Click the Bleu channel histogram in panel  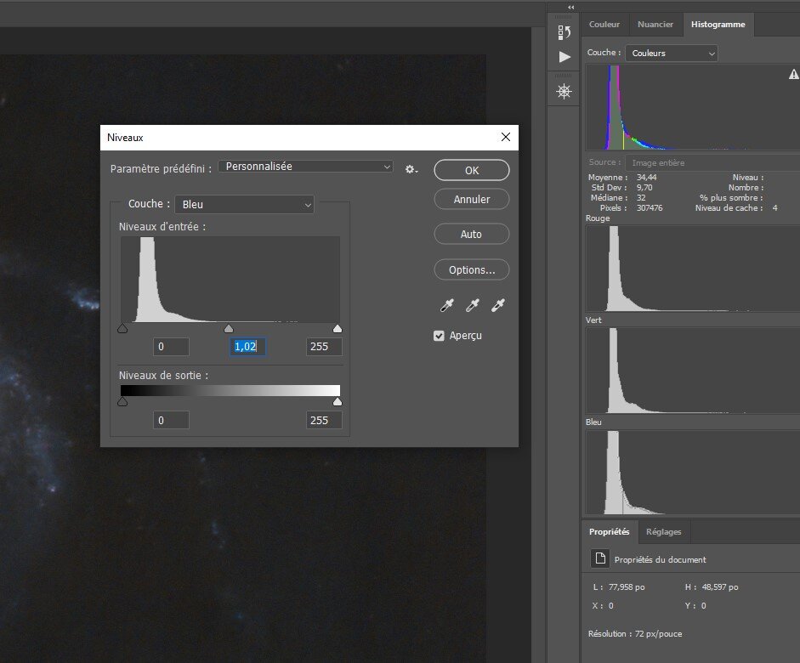pyautogui.click(x=692, y=473)
